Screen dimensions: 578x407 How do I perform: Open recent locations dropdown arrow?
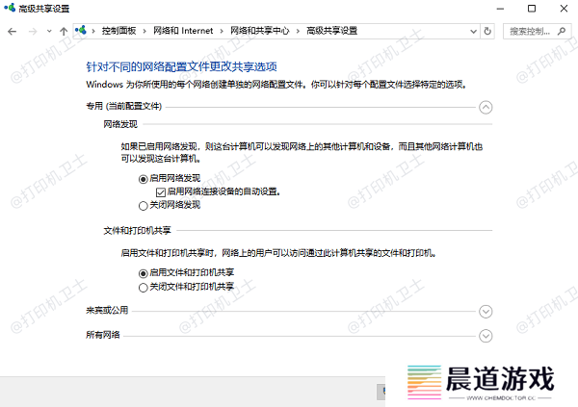[49, 32]
